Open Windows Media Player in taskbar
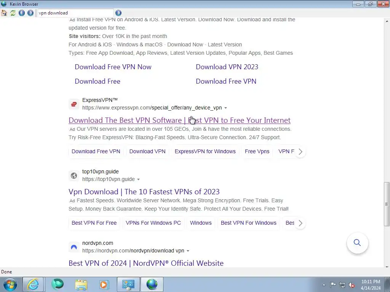The height and width of the screenshot is (292, 390). point(104,284)
